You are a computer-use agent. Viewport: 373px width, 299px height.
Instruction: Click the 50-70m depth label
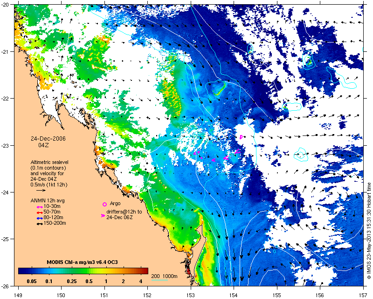pos(52,212)
